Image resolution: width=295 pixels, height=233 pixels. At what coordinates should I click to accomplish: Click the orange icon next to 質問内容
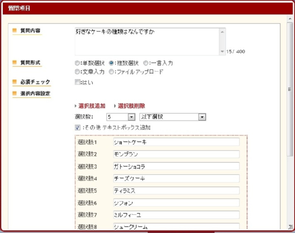15,31
